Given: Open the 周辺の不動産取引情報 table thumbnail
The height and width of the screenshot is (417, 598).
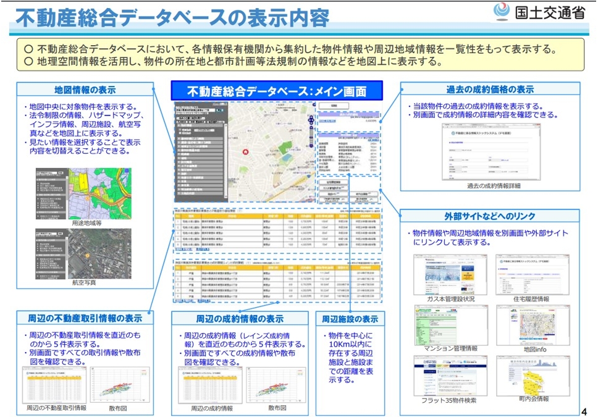Looking at the screenshot, I should (x=54, y=385).
